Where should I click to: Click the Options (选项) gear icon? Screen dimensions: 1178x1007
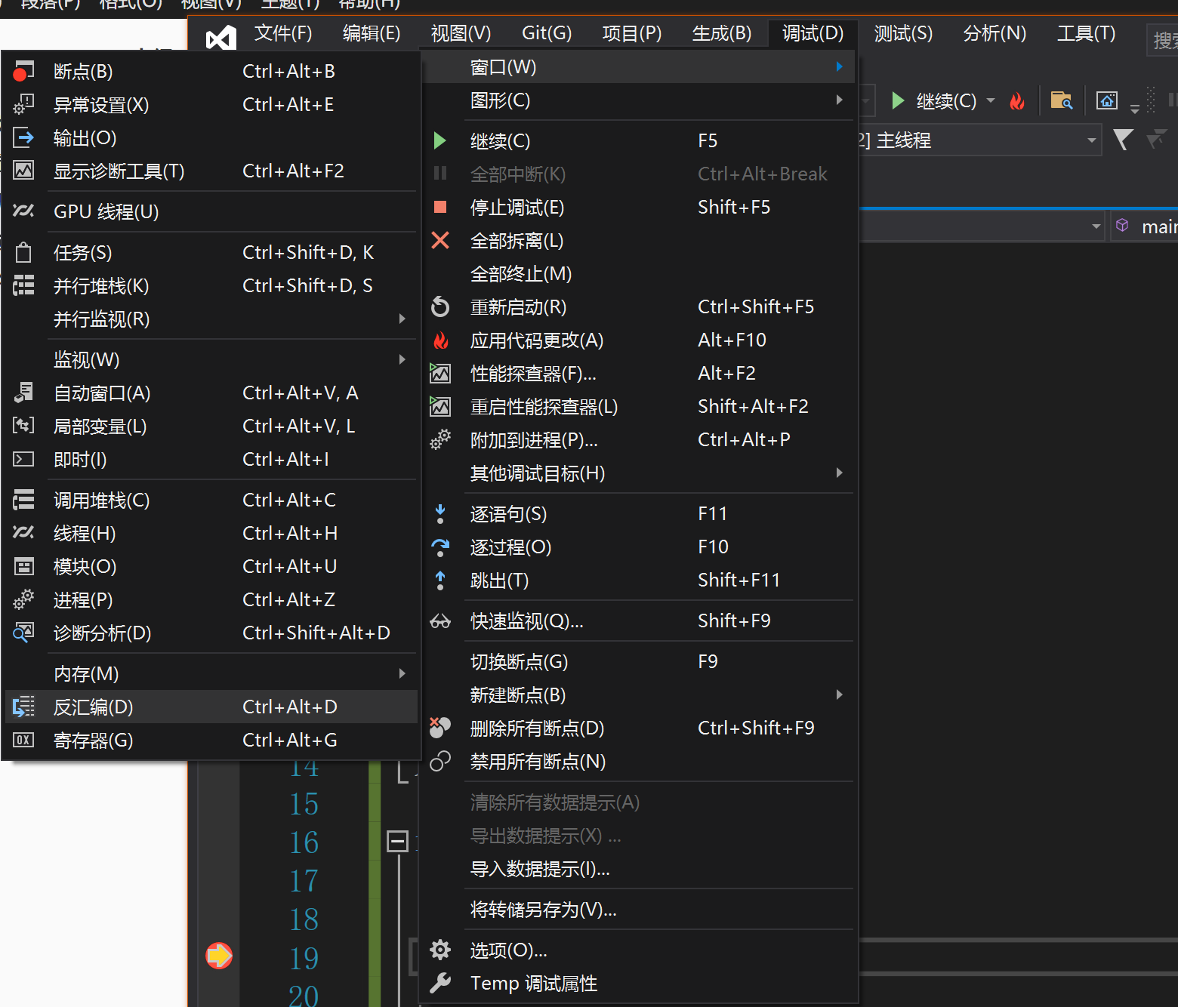(x=440, y=950)
